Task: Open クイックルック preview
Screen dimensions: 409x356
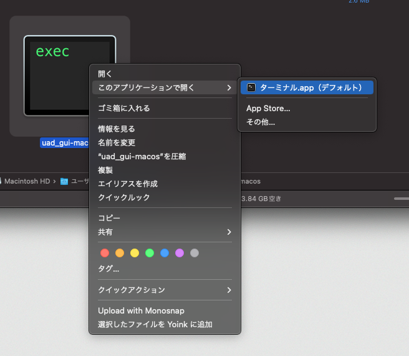Action: coord(124,197)
